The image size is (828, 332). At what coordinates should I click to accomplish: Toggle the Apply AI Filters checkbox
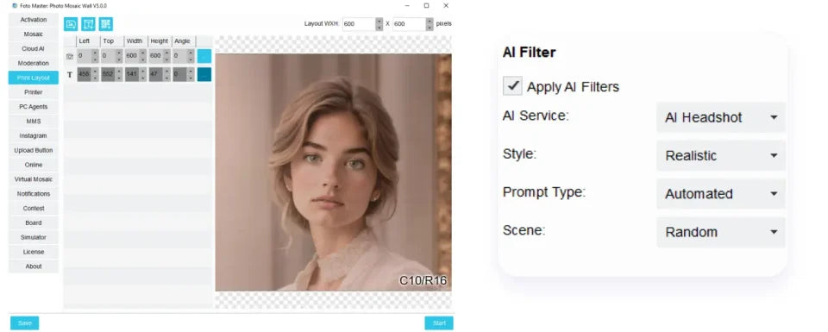[x=512, y=85]
